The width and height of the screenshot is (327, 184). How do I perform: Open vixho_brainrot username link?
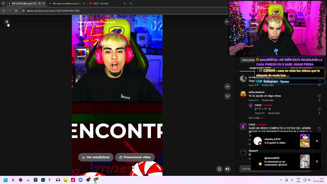coord(256,92)
